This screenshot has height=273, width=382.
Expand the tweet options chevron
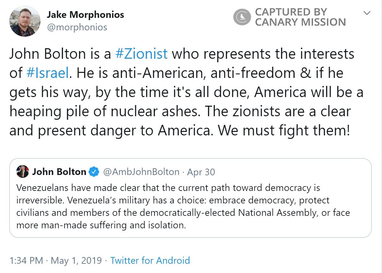(x=367, y=13)
